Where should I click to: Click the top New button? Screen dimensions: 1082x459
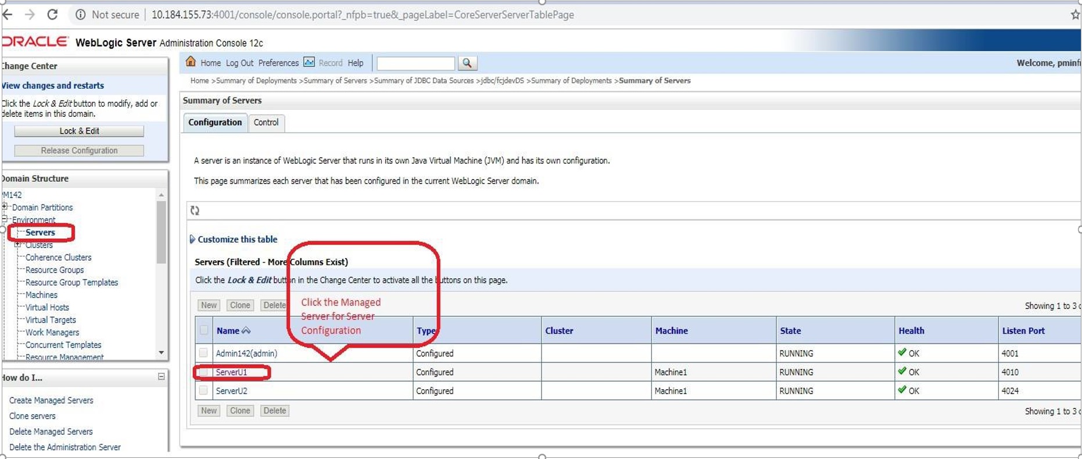coord(209,305)
